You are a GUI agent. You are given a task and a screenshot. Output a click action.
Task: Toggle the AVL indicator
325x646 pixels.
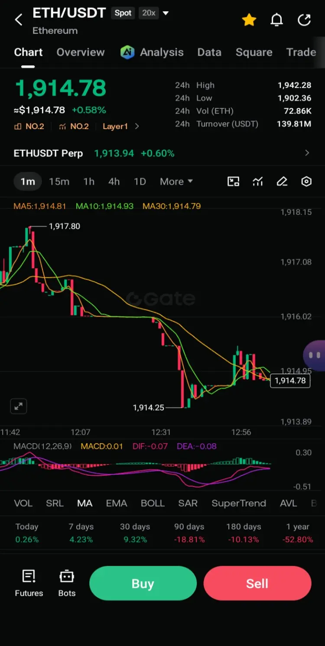point(289,503)
